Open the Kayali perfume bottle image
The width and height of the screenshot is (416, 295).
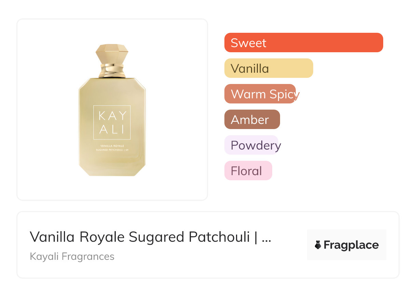[x=112, y=110]
